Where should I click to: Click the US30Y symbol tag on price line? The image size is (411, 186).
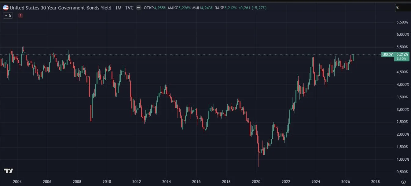387,55
